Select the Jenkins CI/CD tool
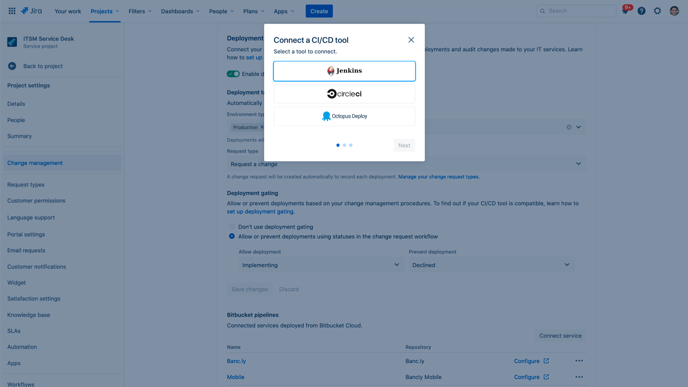The width and height of the screenshot is (688, 387). click(344, 71)
